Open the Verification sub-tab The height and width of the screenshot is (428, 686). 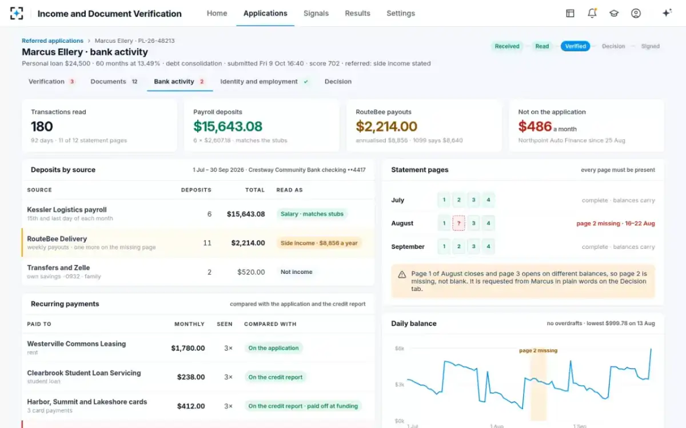pos(52,82)
